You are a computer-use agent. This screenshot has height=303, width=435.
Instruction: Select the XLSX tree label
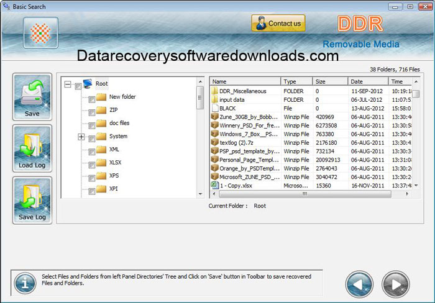(x=115, y=162)
